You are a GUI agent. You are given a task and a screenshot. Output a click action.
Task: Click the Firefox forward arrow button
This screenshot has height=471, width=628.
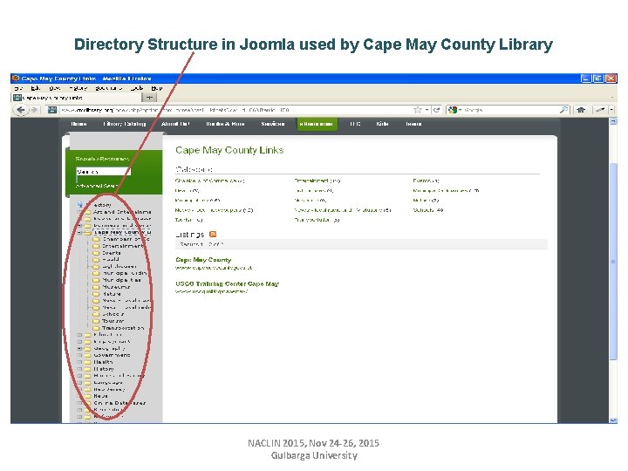click(x=34, y=110)
